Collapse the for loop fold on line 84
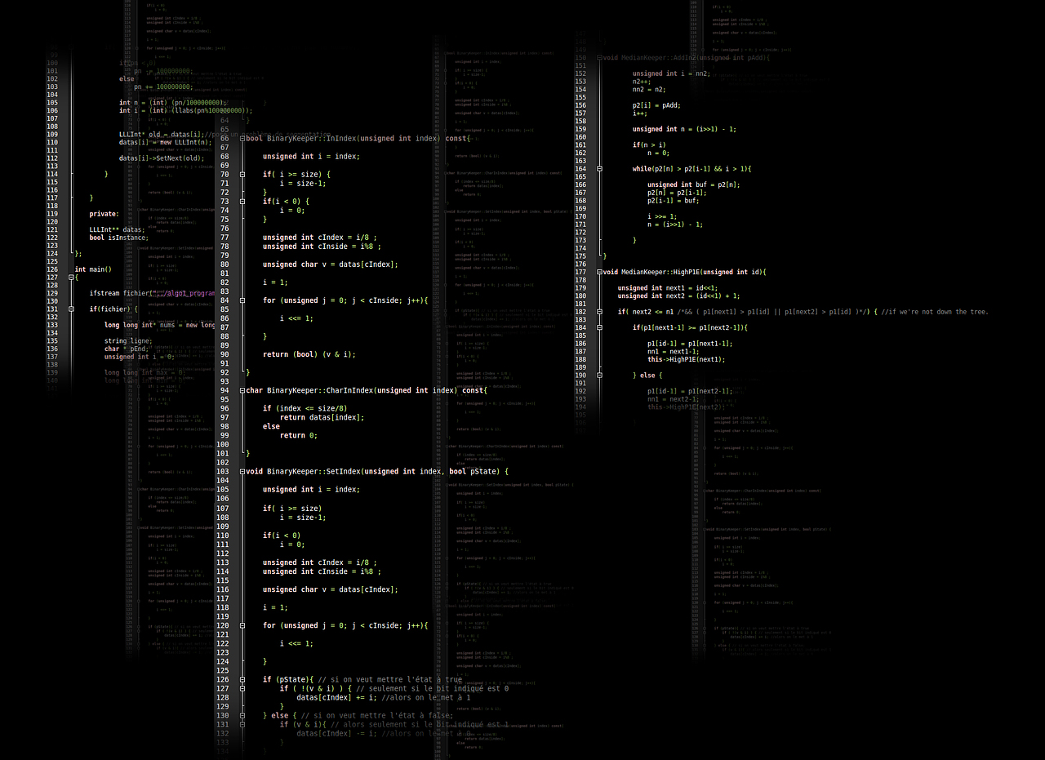Screen dimensions: 1045x760 (242, 300)
